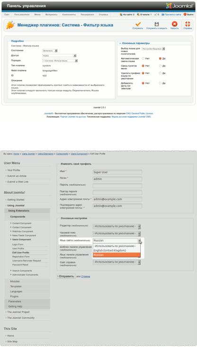Select Нет for Связь пунктов меню
Screen dimensions: 197x347
click(x=143, y=66)
